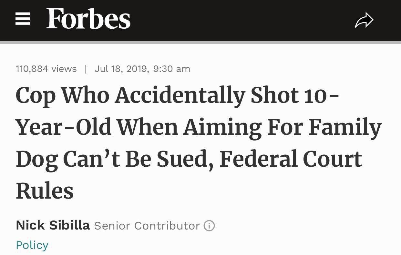
Task: Go to the Policy section
Action: tap(32, 245)
